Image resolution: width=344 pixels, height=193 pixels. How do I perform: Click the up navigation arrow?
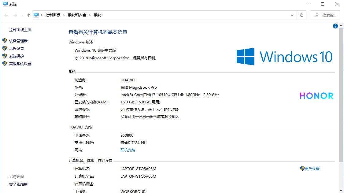[28, 15]
